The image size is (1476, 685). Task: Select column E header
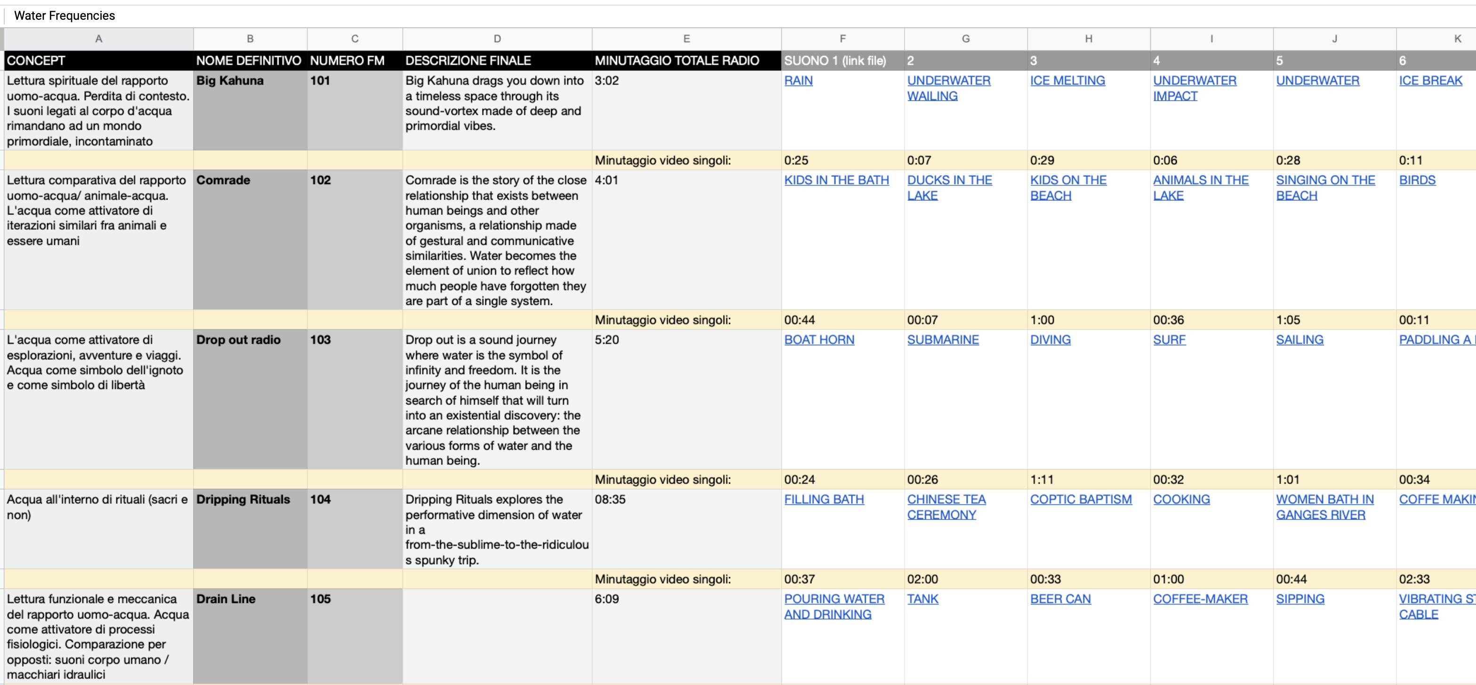[686, 39]
